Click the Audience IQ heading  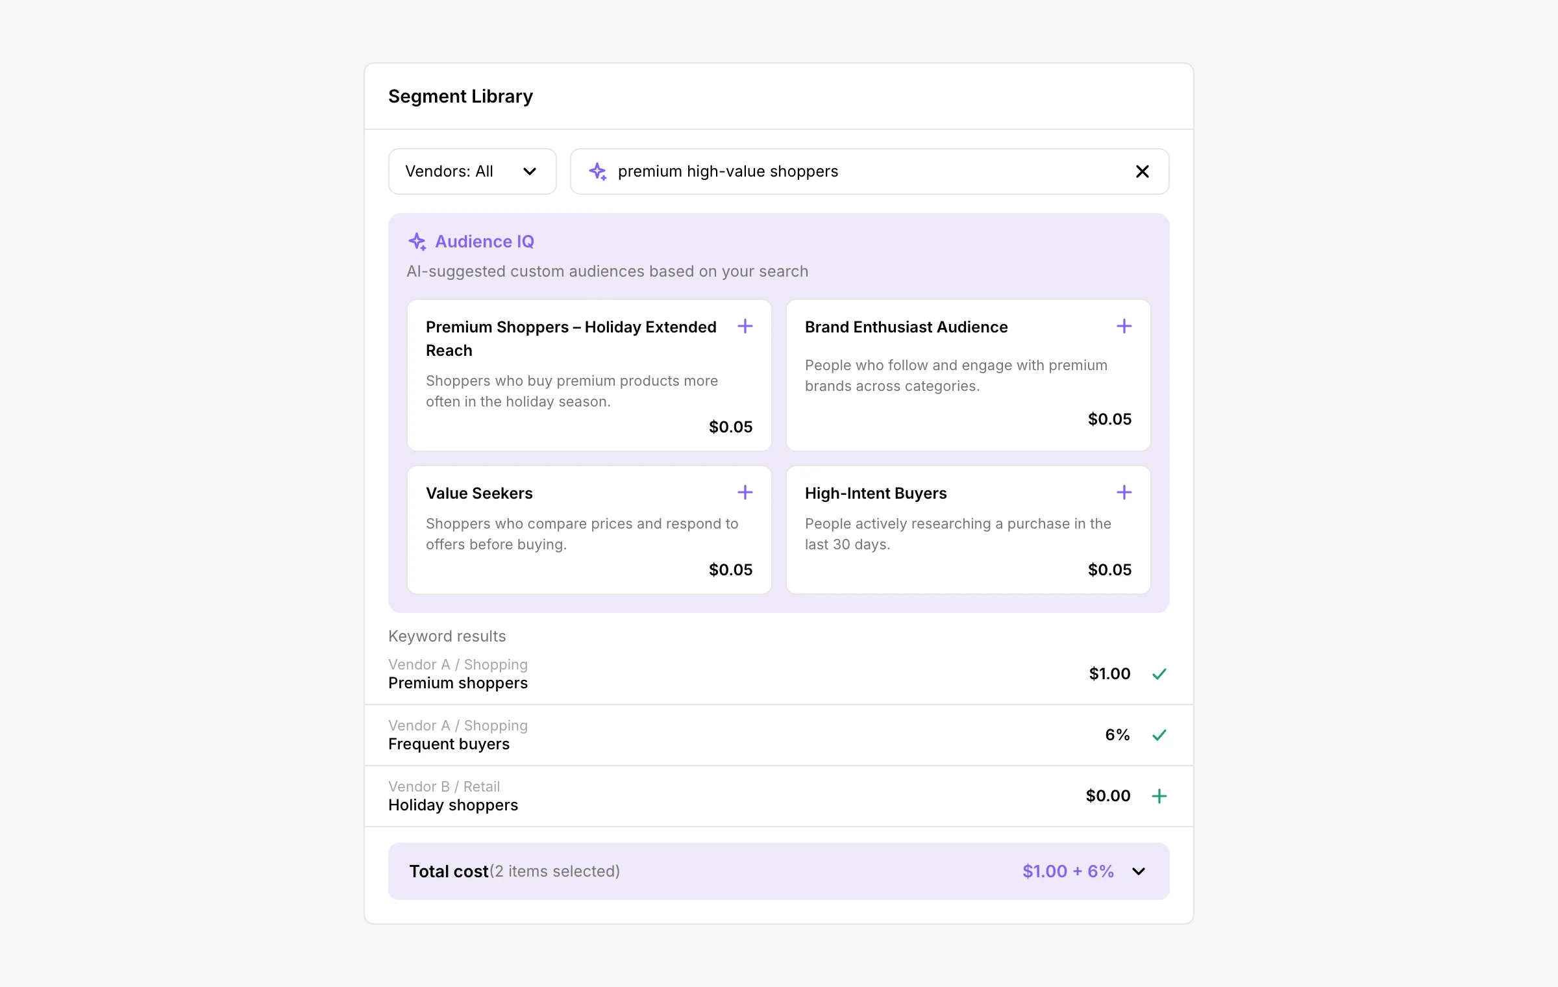coord(484,242)
